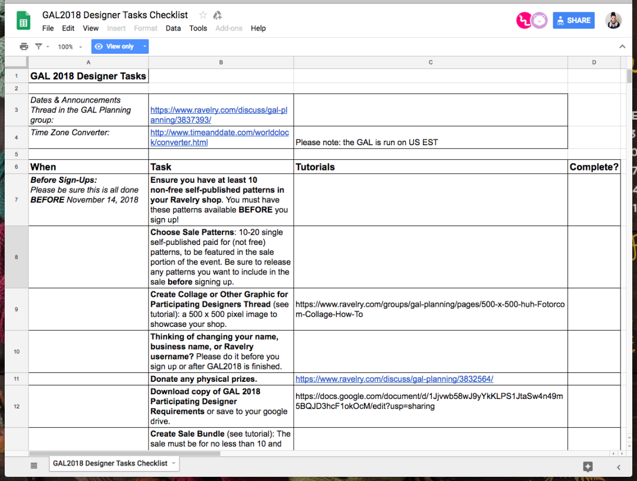Open the Tools menu
This screenshot has width=637, height=481.
click(x=198, y=28)
